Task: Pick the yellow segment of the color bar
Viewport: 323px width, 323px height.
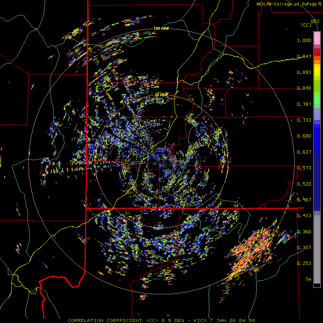Action: pos(317,71)
